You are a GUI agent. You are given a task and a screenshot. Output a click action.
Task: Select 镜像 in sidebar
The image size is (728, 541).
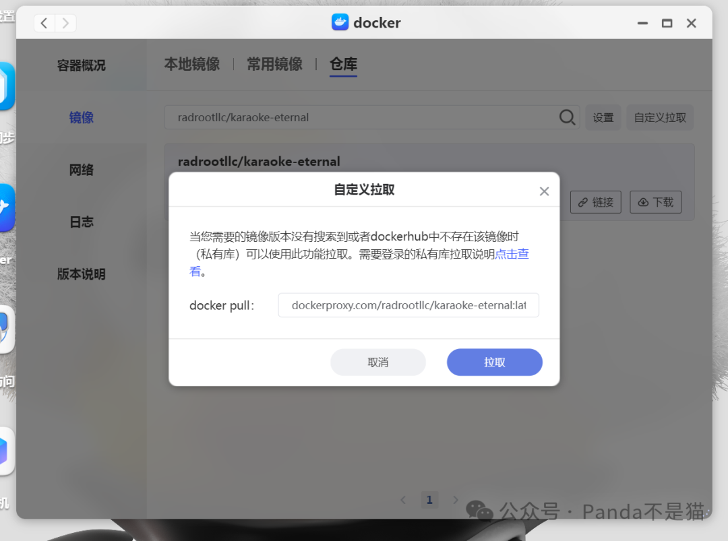[82, 117]
